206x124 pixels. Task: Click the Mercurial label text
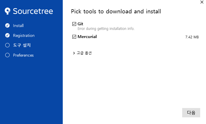(x=87, y=37)
